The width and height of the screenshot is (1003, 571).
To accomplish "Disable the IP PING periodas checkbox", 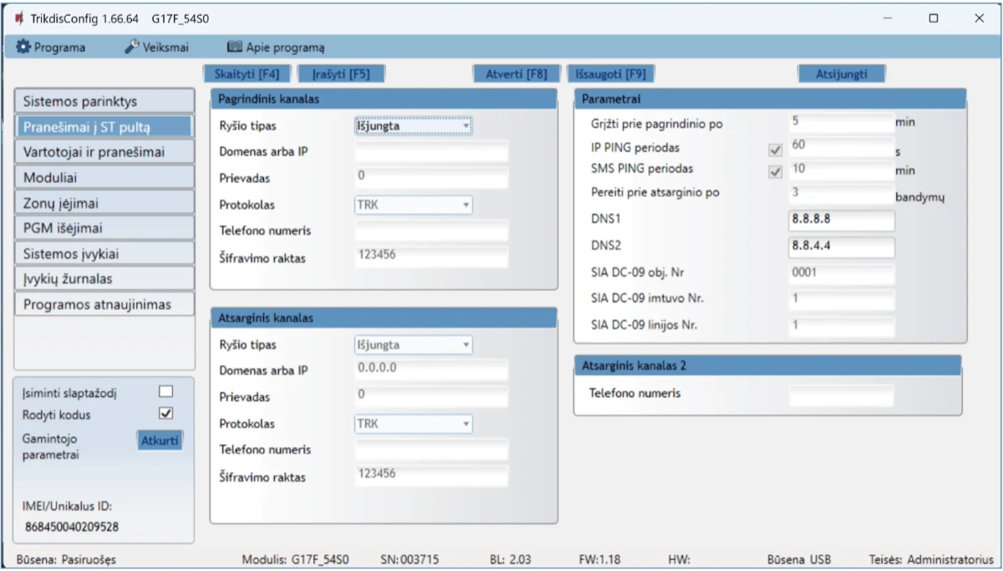I will (775, 150).
